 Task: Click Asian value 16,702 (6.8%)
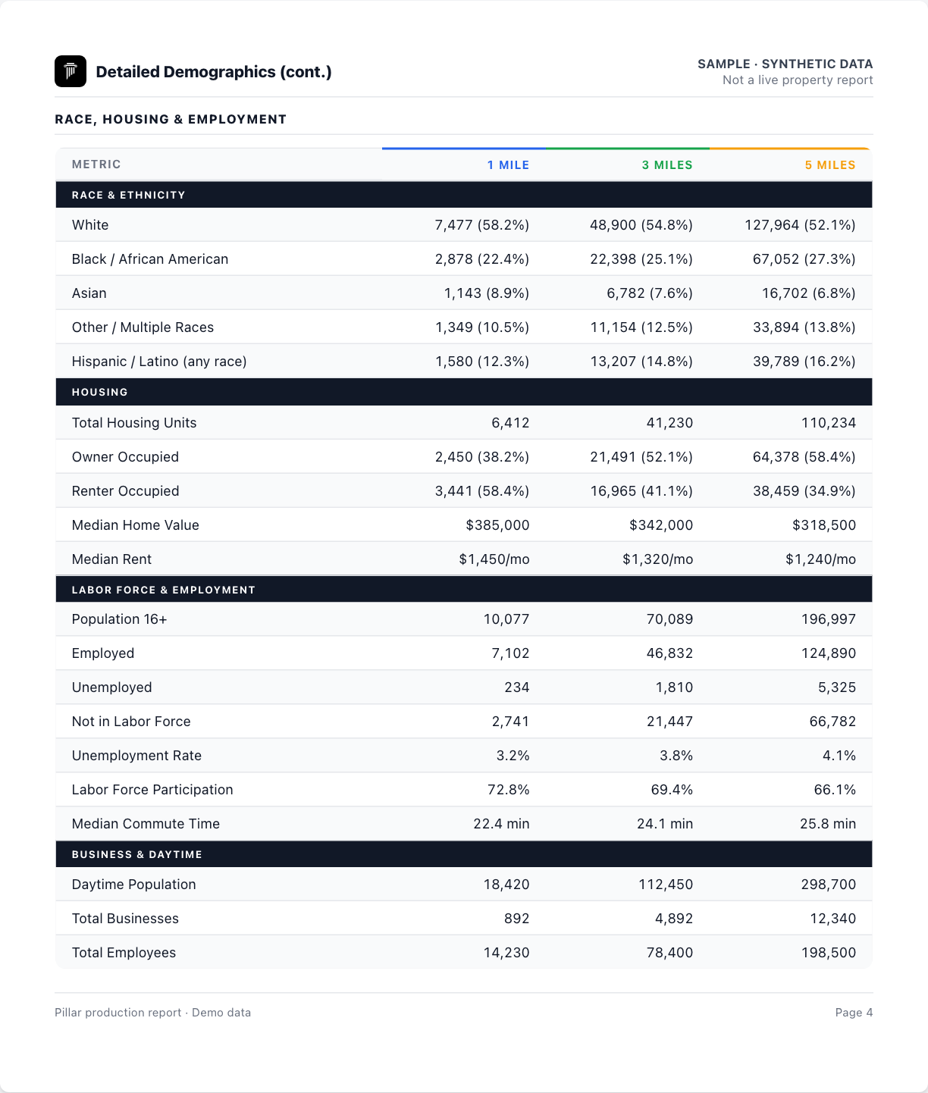pyautogui.click(x=809, y=293)
